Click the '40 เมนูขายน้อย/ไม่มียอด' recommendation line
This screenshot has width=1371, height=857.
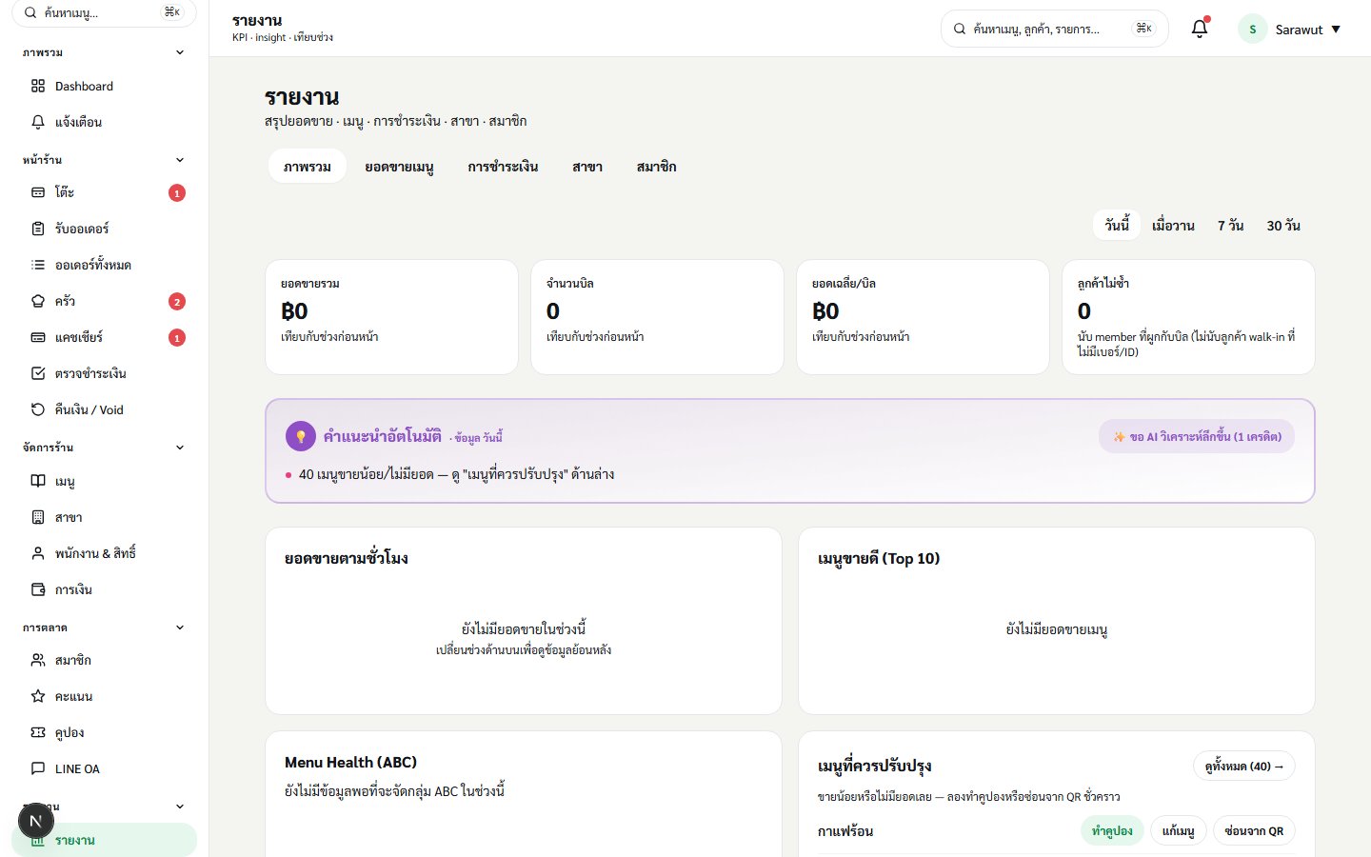click(456, 474)
